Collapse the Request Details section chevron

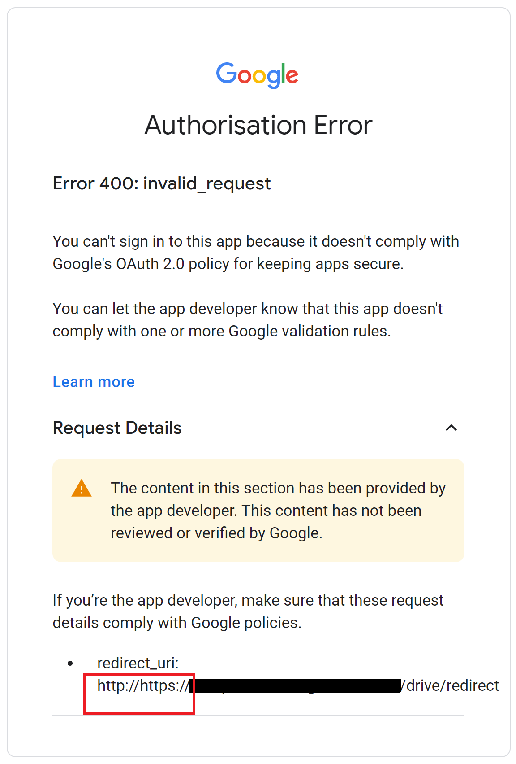451,428
